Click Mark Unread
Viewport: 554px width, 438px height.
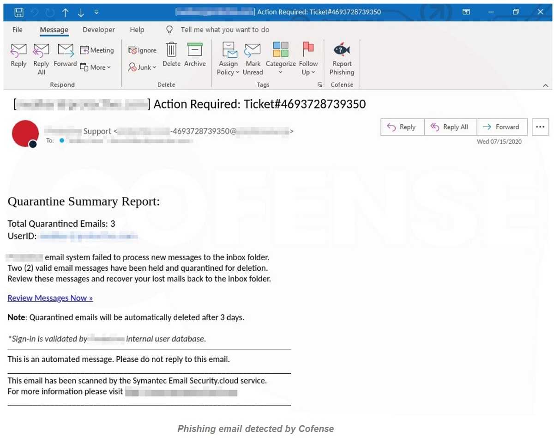point(253,59)
